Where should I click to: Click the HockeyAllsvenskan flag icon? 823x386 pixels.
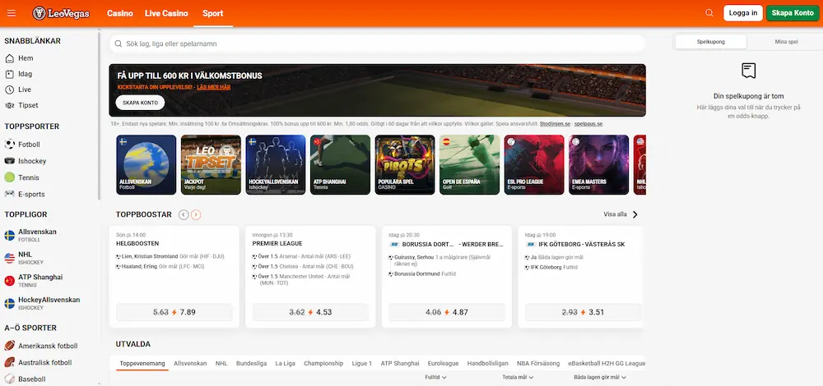coord(9,303)
